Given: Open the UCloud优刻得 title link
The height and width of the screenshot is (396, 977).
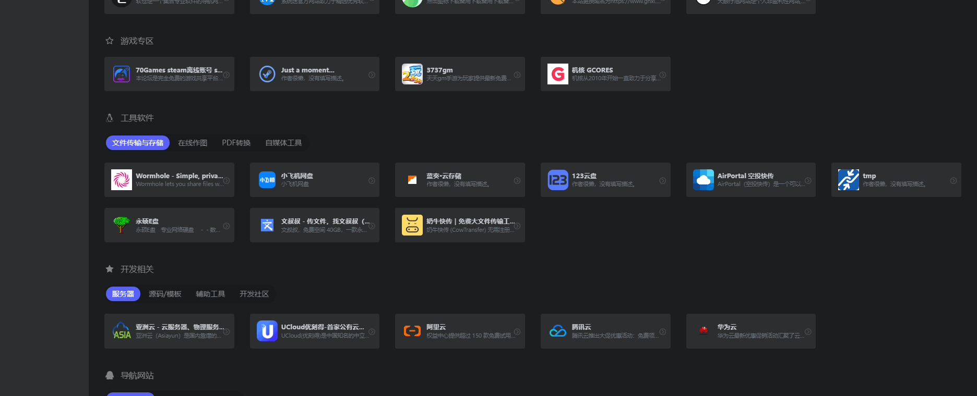Looking at the screenshot, I should coord(323,327).
